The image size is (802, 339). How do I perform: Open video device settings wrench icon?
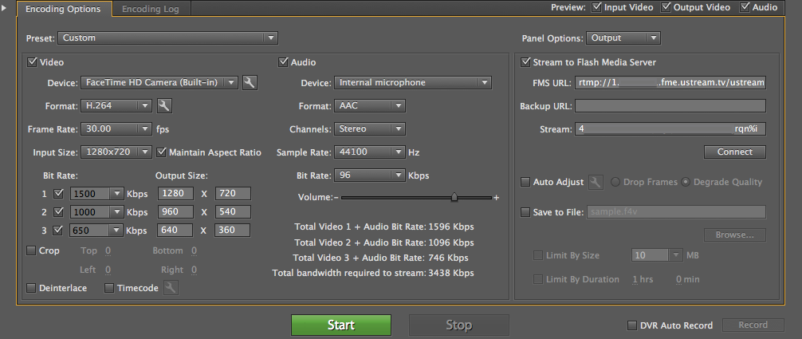point(249,82)
